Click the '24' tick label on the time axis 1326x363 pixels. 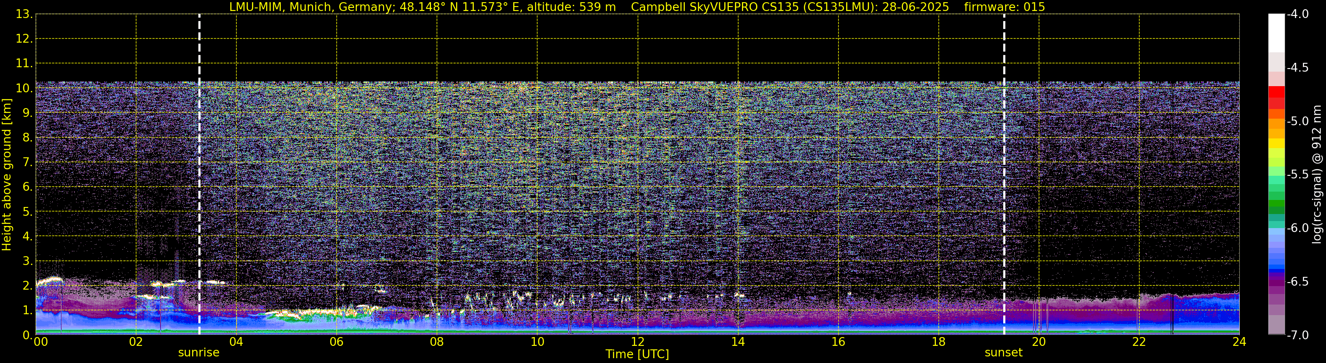click(x=1239, y=342)
